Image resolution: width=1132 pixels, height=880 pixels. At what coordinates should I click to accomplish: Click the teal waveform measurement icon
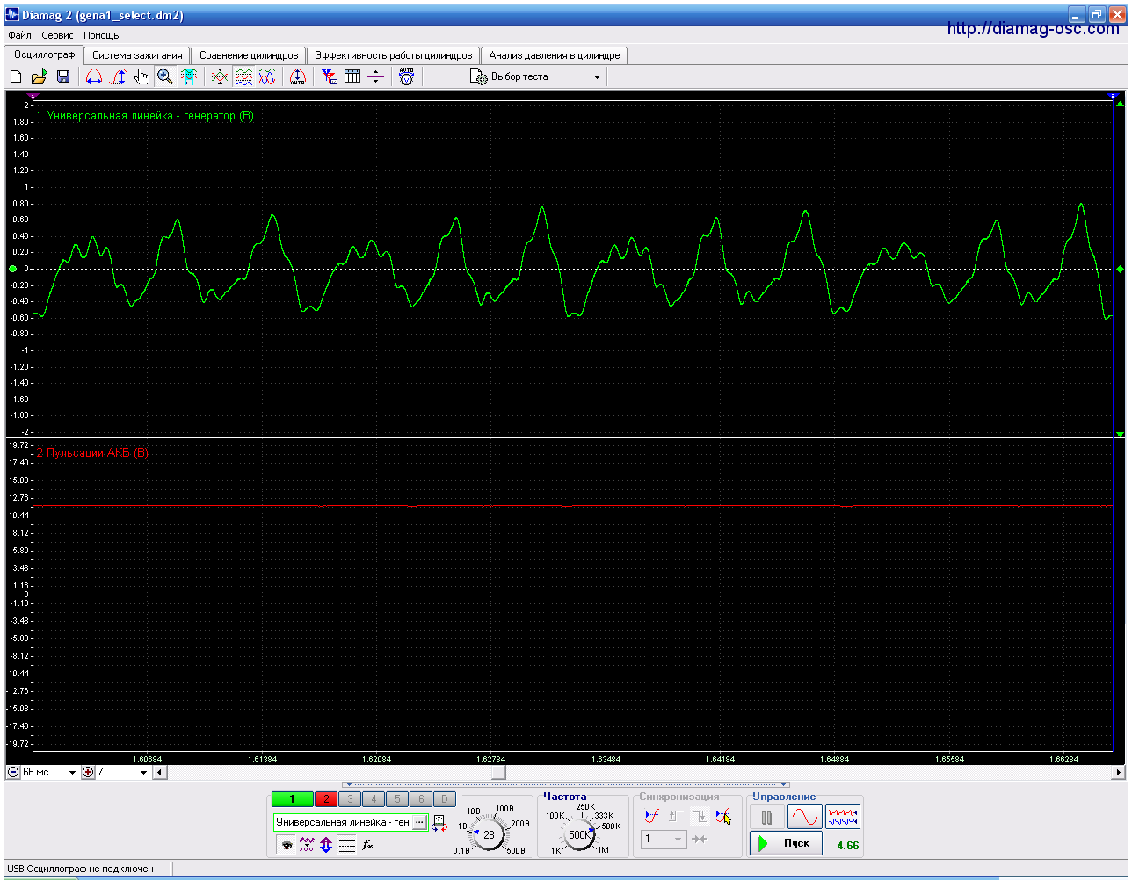coord(189,77)
